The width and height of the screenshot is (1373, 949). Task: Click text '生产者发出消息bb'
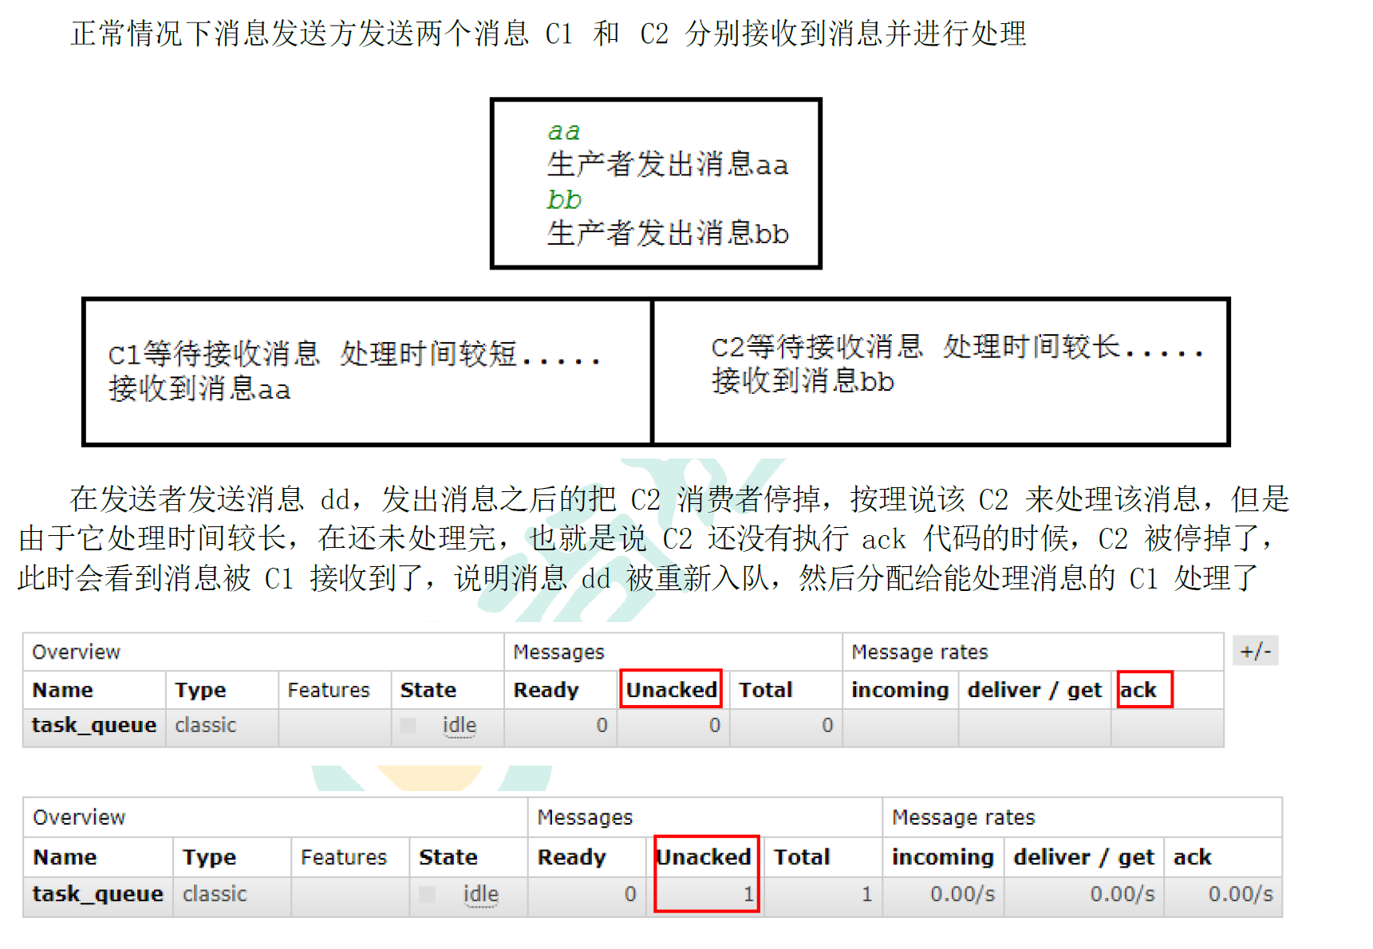tap(668, 234)
